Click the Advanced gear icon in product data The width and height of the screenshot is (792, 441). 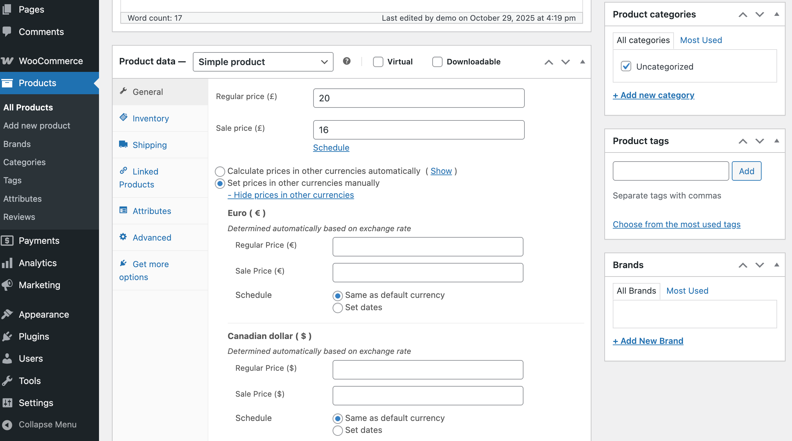123,237
